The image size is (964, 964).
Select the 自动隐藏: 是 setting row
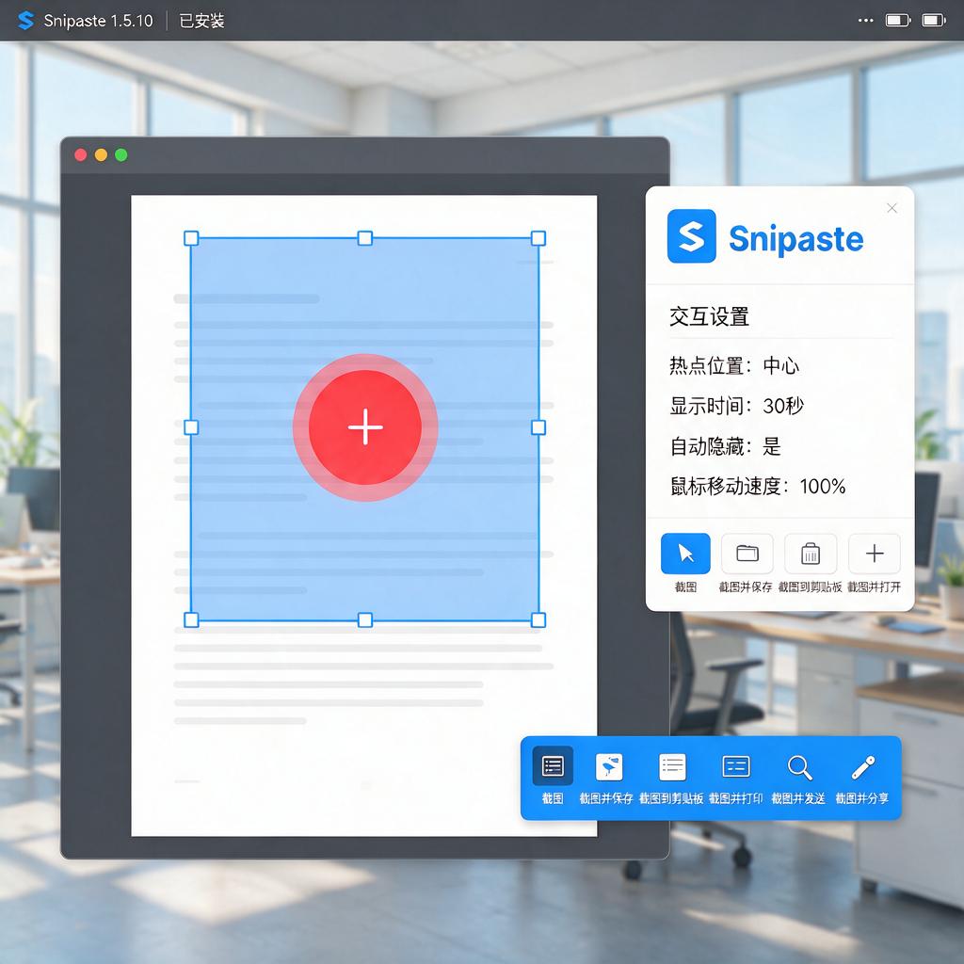pyautogui.click(x=726, y=446)
